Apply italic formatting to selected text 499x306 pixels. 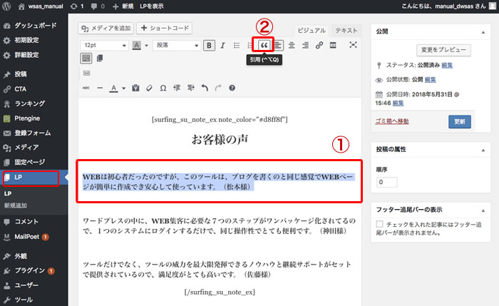point(223,45)
